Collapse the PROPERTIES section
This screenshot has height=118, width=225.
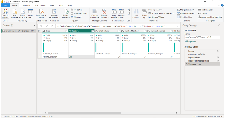[x=183, y=30]
